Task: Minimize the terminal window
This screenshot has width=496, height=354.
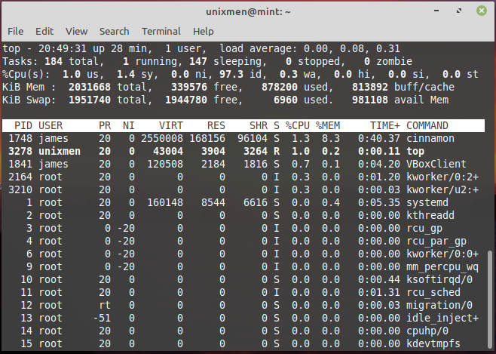Action: click(x=436, y=11)
